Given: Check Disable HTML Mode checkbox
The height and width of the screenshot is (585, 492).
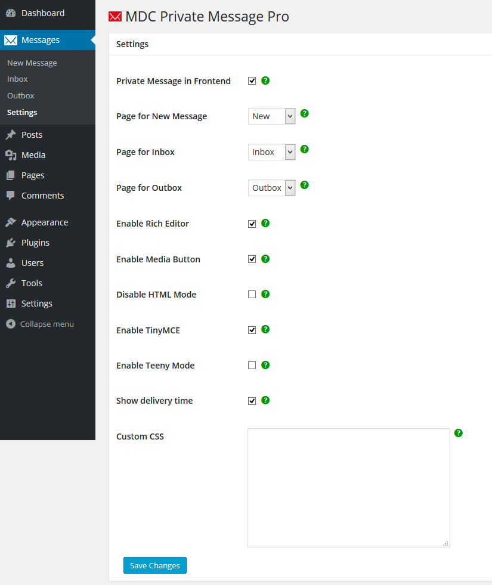Looking at the screenshot, I should coord(252,295).
